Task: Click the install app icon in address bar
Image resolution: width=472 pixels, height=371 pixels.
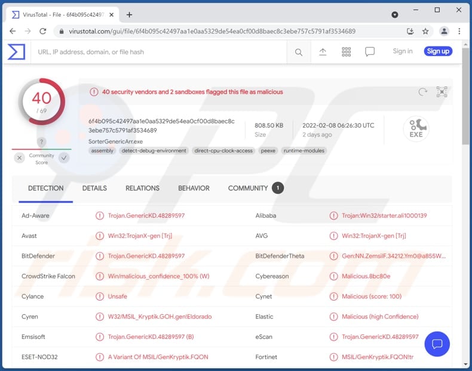Action: [x=410, y=31]
